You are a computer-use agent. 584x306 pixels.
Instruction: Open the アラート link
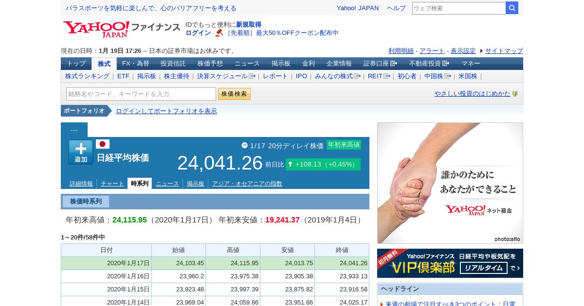point(432,51)
